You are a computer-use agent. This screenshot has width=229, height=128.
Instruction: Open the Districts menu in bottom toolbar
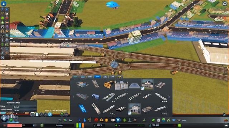click(x=70, y=120)
